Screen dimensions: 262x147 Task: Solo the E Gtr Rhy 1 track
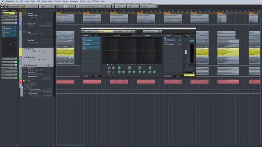click(x=26, y=49)
